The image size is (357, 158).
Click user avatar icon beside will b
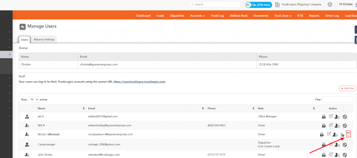coord(27,117)
